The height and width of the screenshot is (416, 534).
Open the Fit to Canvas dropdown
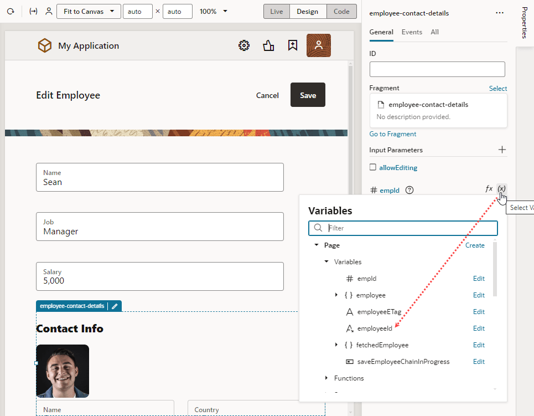pyautogui.click(x=89, y=11)
